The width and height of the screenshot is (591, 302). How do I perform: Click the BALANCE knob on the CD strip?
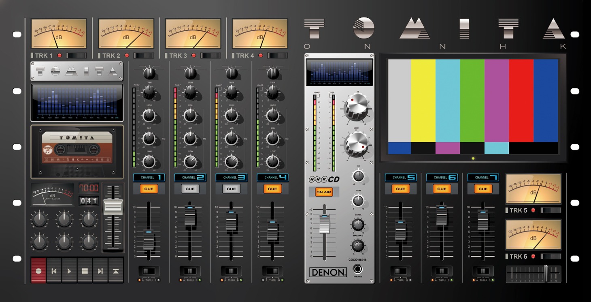point(358,245)
